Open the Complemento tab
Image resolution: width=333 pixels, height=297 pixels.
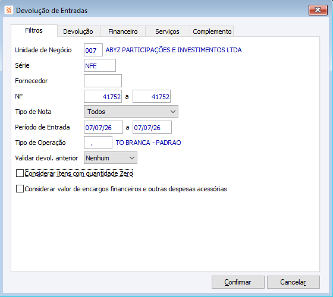[x=212, y=31]
